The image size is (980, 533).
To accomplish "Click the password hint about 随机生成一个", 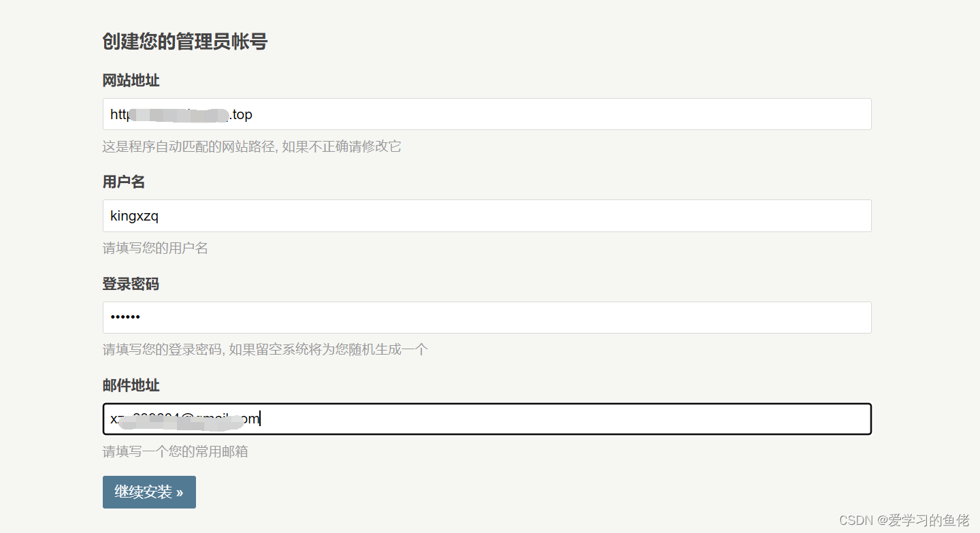I will (265, 350).
